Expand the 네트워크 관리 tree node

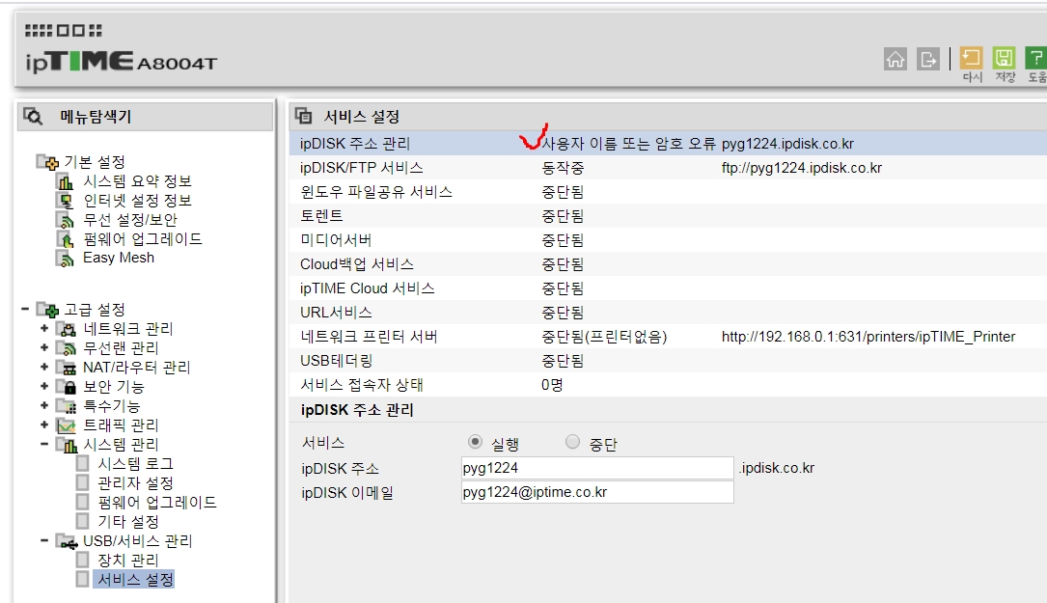[x=44, y=329]
